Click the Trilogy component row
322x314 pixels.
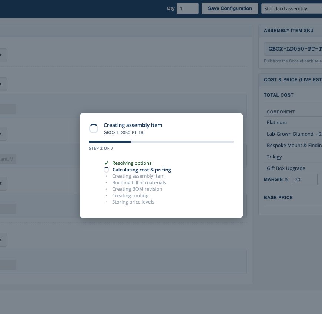(x=293, y=157)
